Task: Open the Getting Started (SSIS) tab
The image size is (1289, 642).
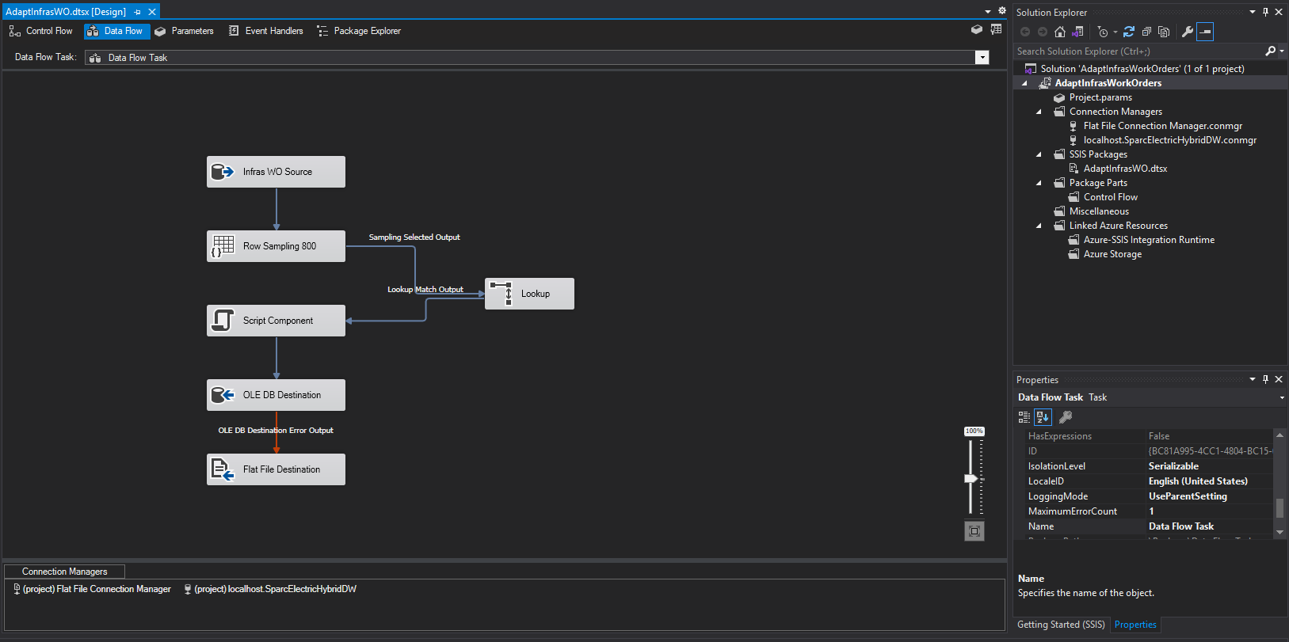Action: coord(1061,625)
